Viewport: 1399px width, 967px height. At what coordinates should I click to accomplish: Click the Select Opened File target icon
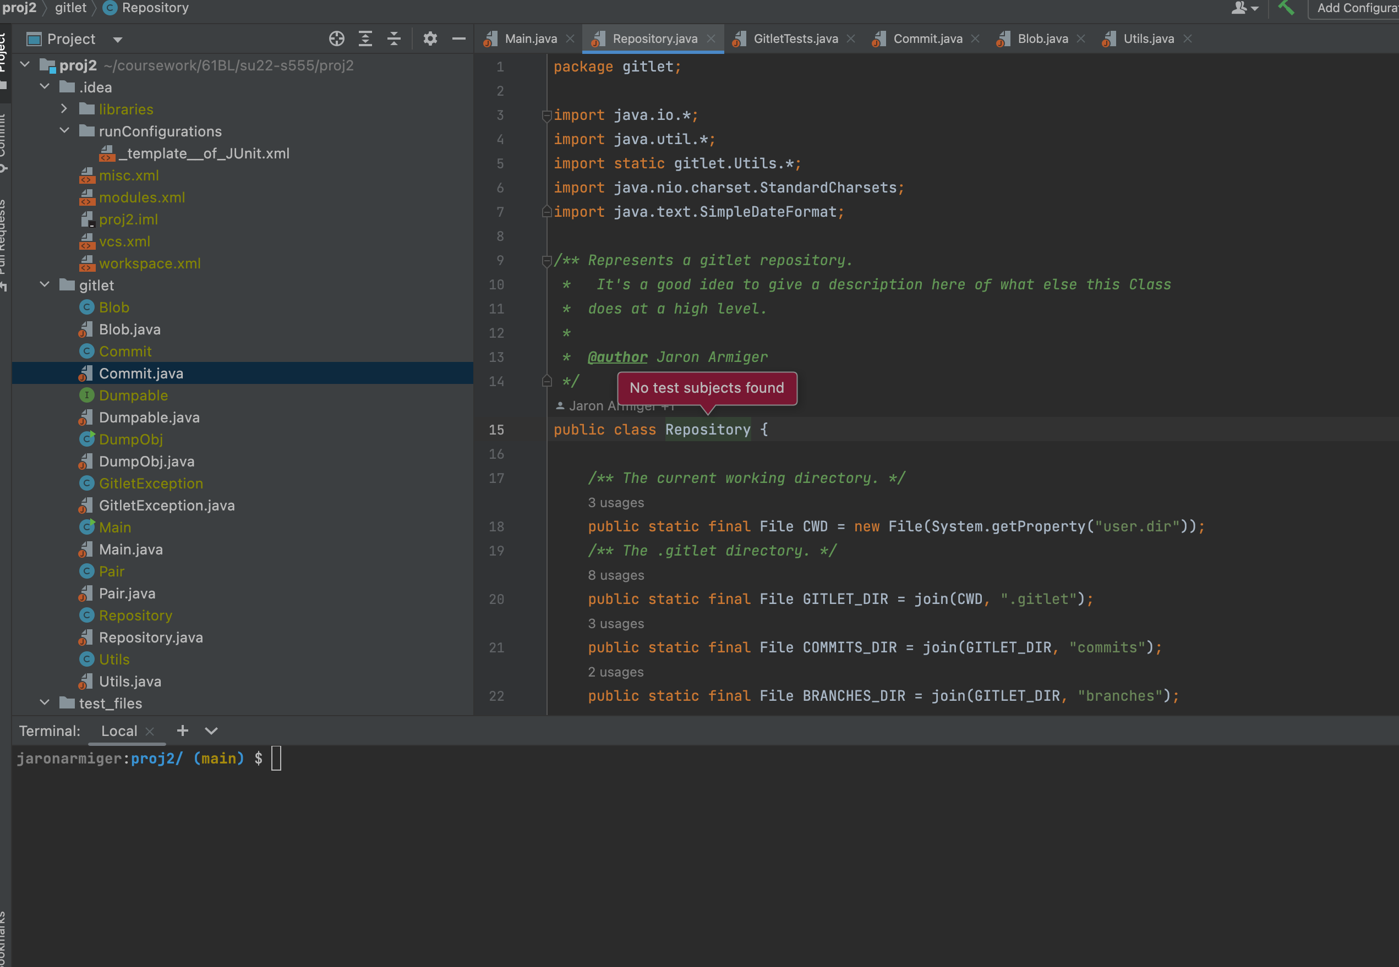point(336,39)
